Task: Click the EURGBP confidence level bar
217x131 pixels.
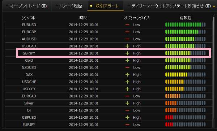Action: coord(185,32)
